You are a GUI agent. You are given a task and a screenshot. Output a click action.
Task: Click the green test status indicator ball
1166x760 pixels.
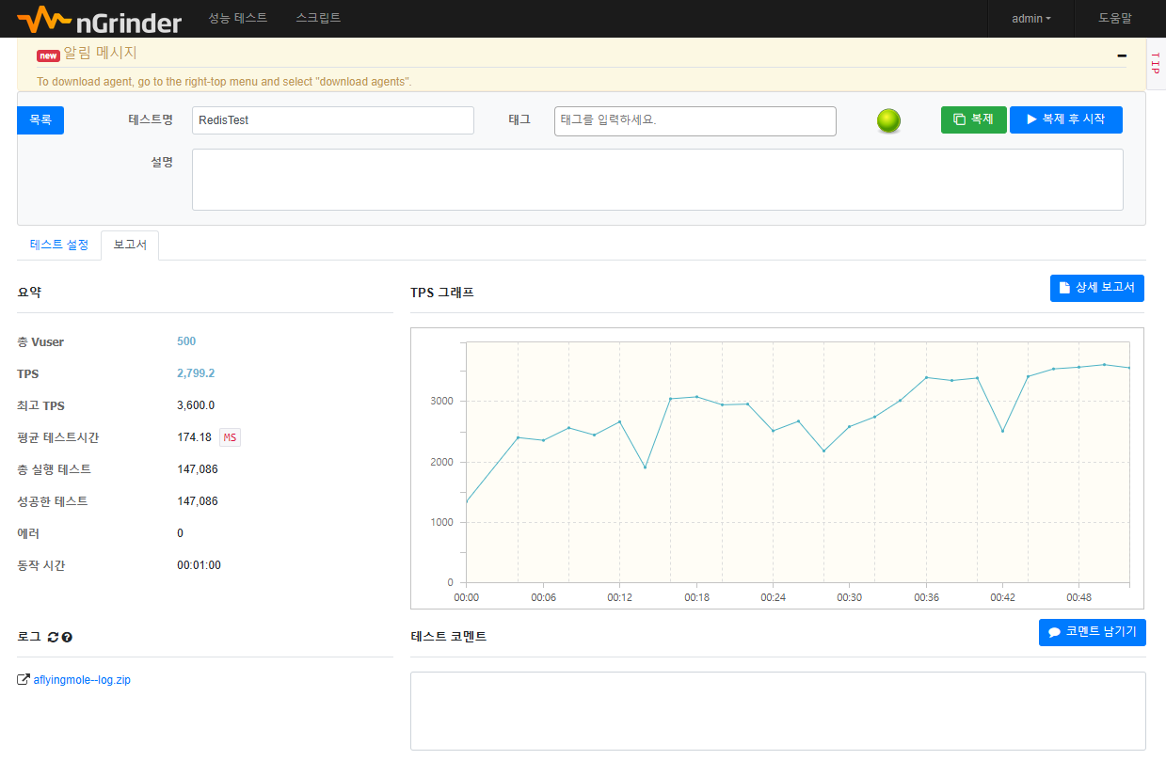point(888,120)
